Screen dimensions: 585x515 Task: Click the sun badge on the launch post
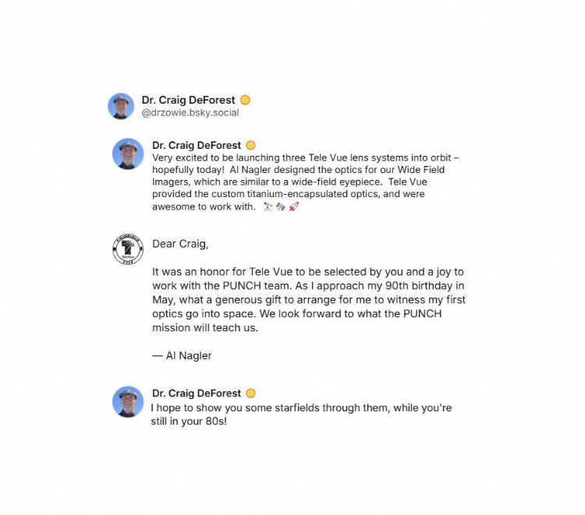250,145
